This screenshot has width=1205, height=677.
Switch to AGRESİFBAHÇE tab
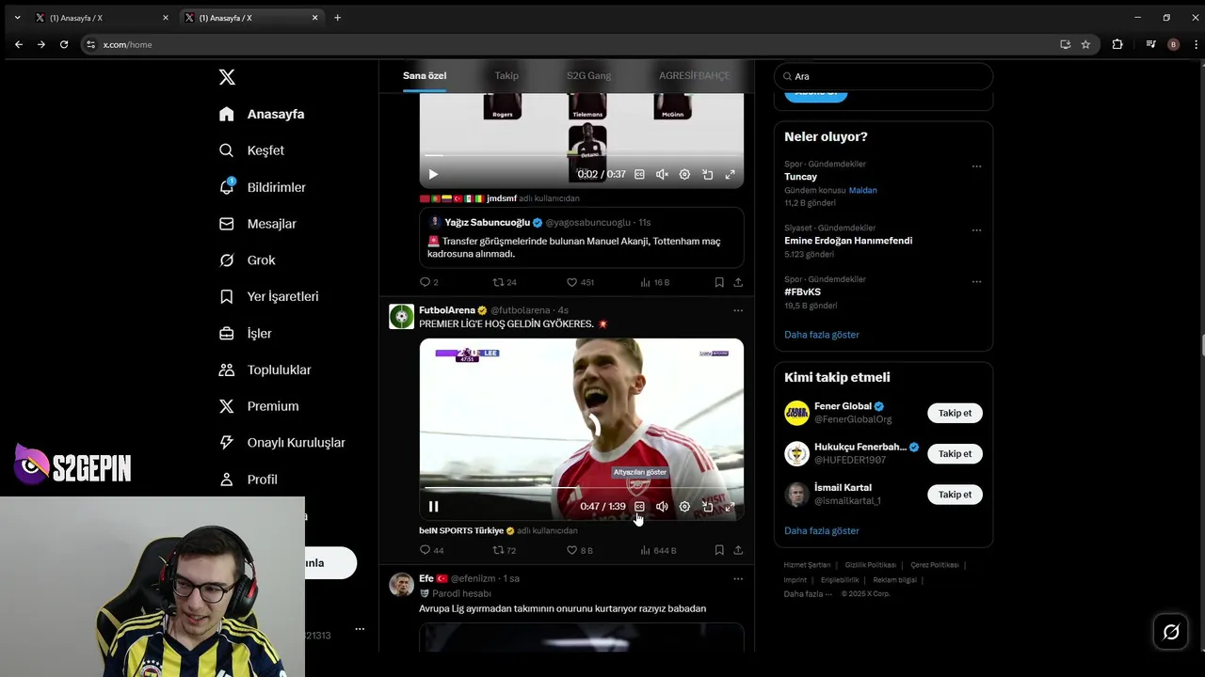(x=694, y=75)
